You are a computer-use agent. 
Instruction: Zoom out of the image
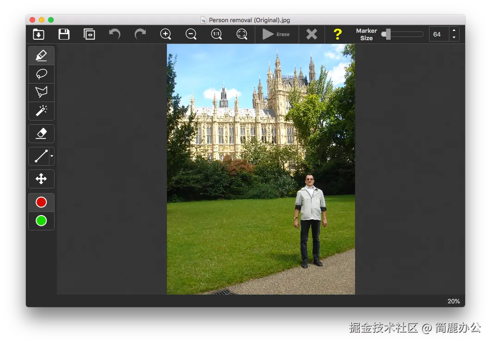coord(191,34)
